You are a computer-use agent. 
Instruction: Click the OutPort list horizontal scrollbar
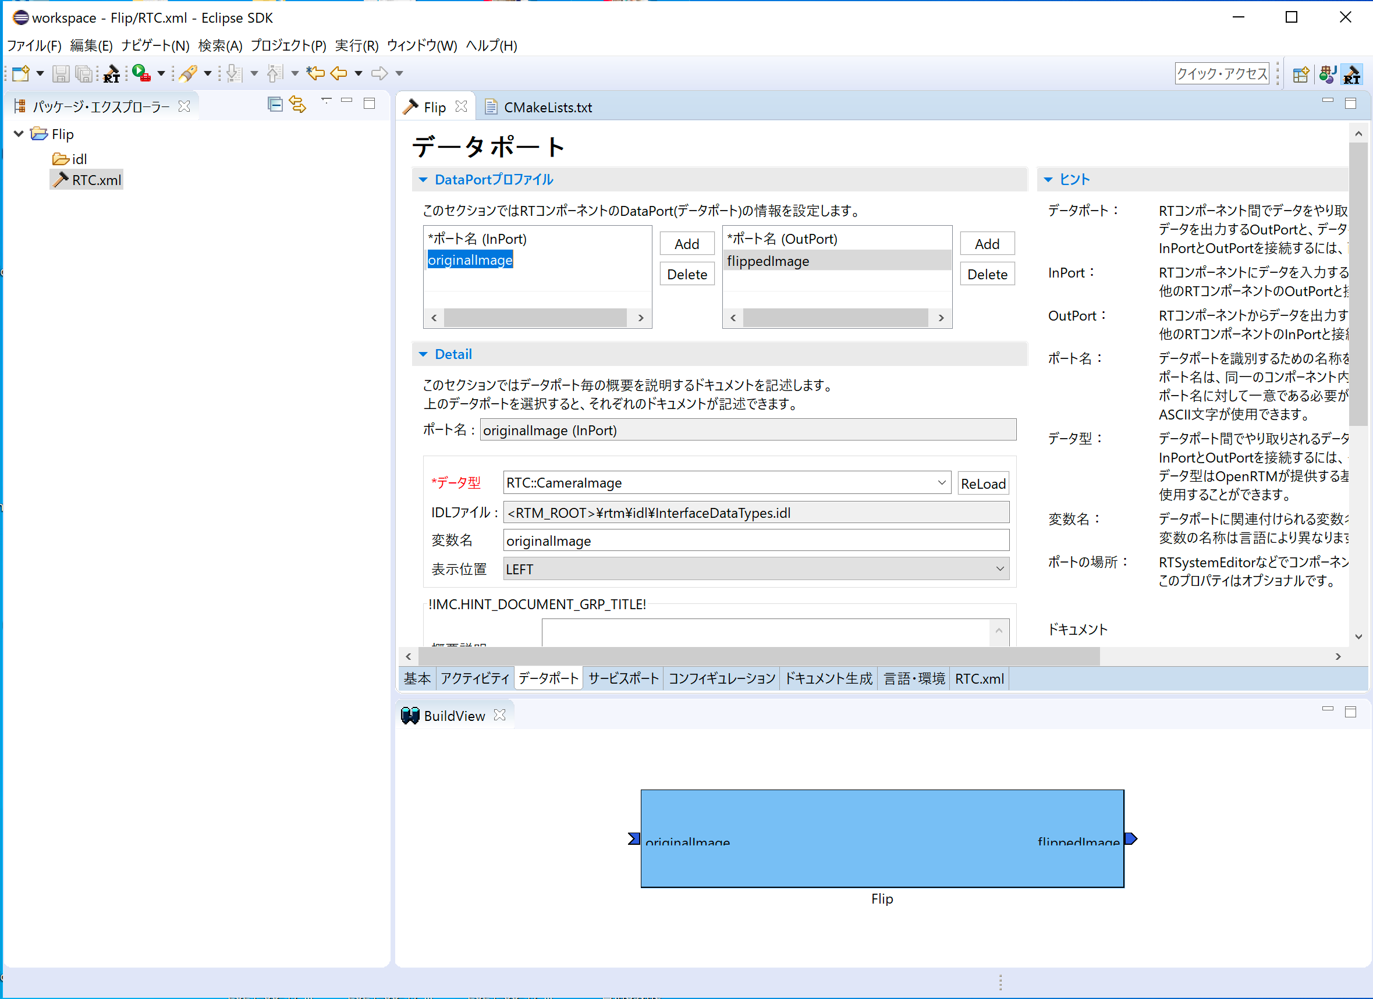tap(836, 318)
